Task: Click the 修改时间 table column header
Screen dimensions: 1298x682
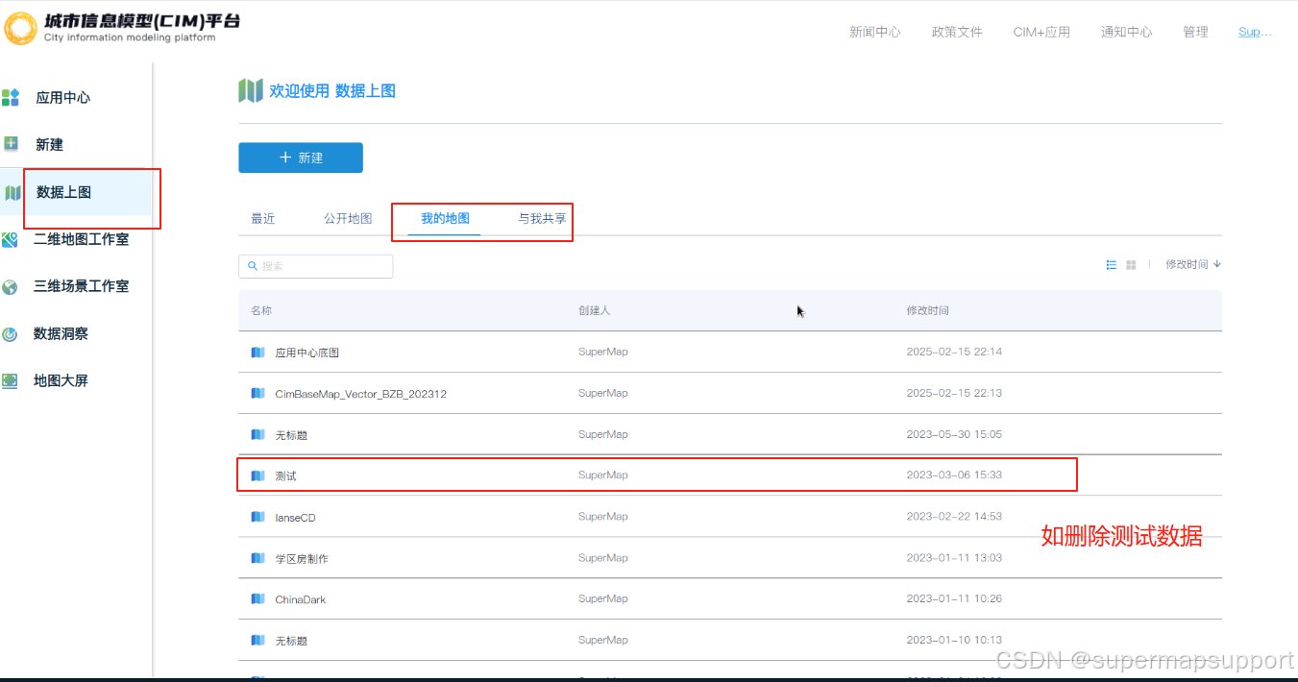Action: click(x=927, y=311)
